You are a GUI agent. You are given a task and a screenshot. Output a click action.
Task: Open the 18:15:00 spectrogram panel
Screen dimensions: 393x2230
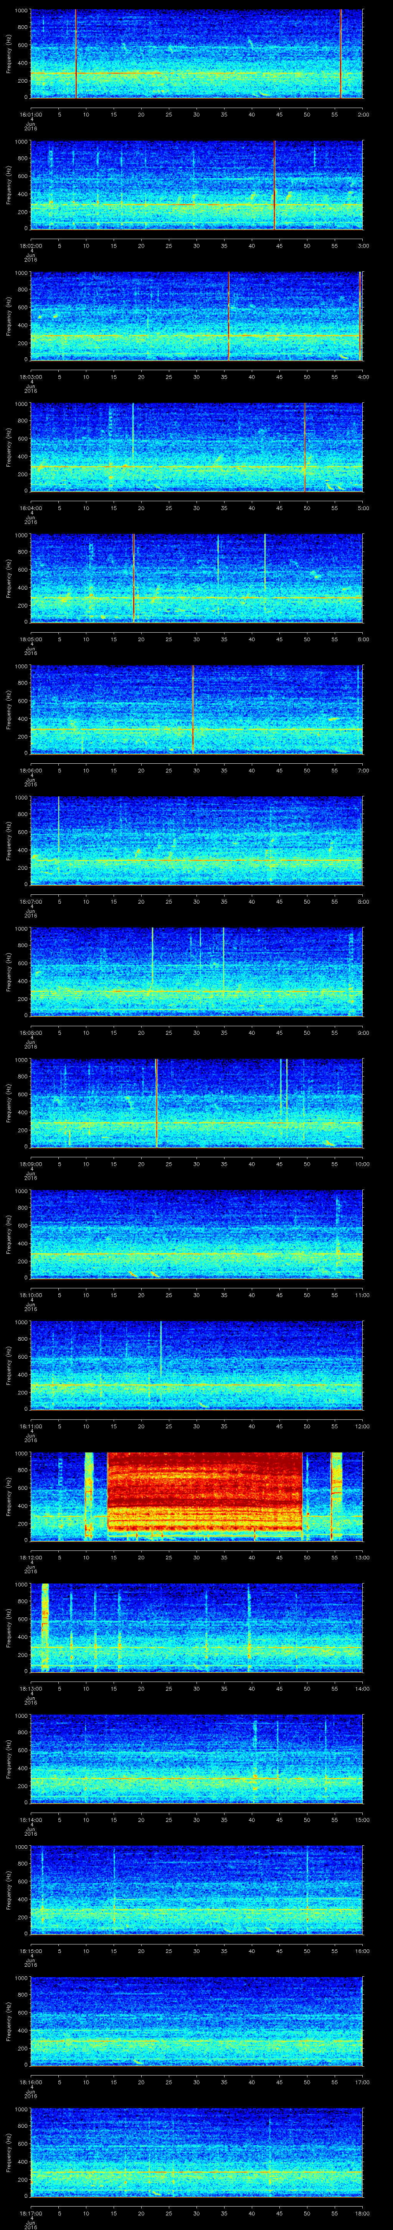[x=197, y=1890]
